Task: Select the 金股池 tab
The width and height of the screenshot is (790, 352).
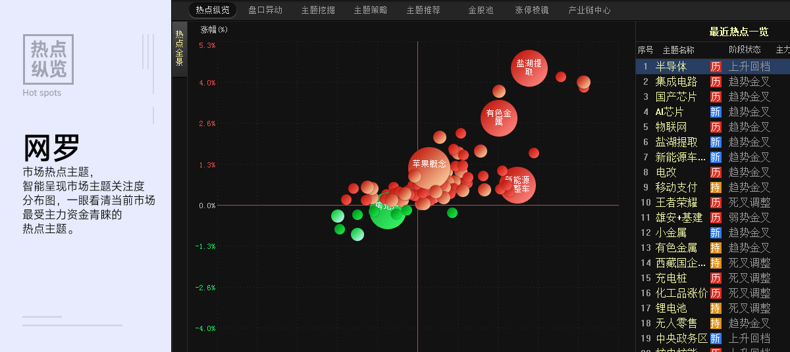Action: (481, 10)
